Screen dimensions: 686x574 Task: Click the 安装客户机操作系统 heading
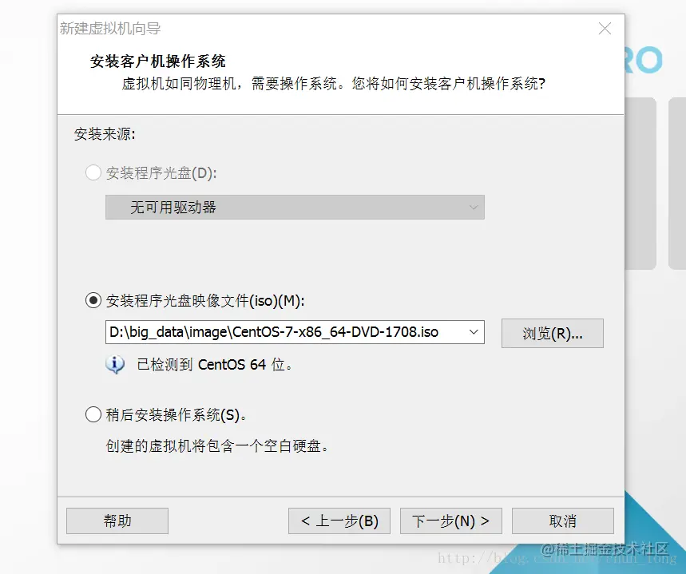coord(157,61)
